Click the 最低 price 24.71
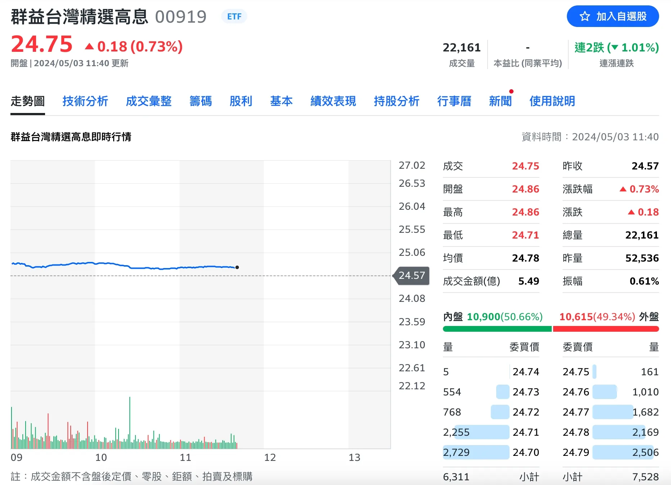This screenshot has width=671, height=485. pos(525,235)
